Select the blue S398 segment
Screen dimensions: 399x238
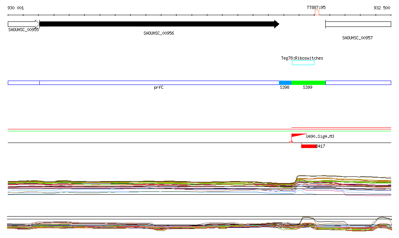click(285, 83)
